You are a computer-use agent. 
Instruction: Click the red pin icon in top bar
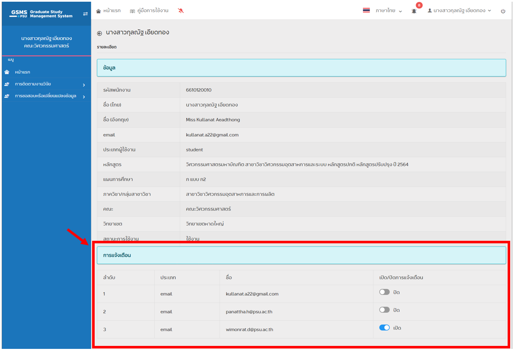point(181,11)
